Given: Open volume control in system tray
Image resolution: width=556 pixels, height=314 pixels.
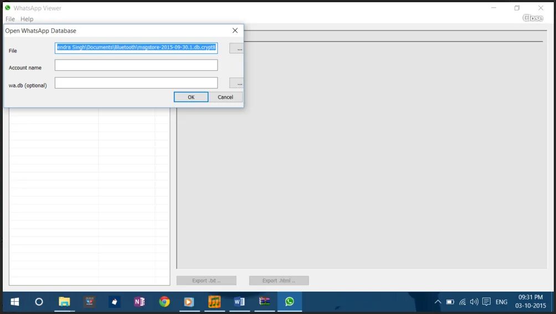Looking at the screenshot, I should point(474,302).
